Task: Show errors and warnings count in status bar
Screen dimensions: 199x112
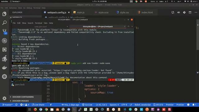Action: click(x=25, y=105)
